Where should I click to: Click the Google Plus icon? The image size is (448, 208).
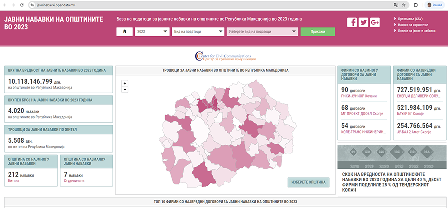click(x=375, y=22)
